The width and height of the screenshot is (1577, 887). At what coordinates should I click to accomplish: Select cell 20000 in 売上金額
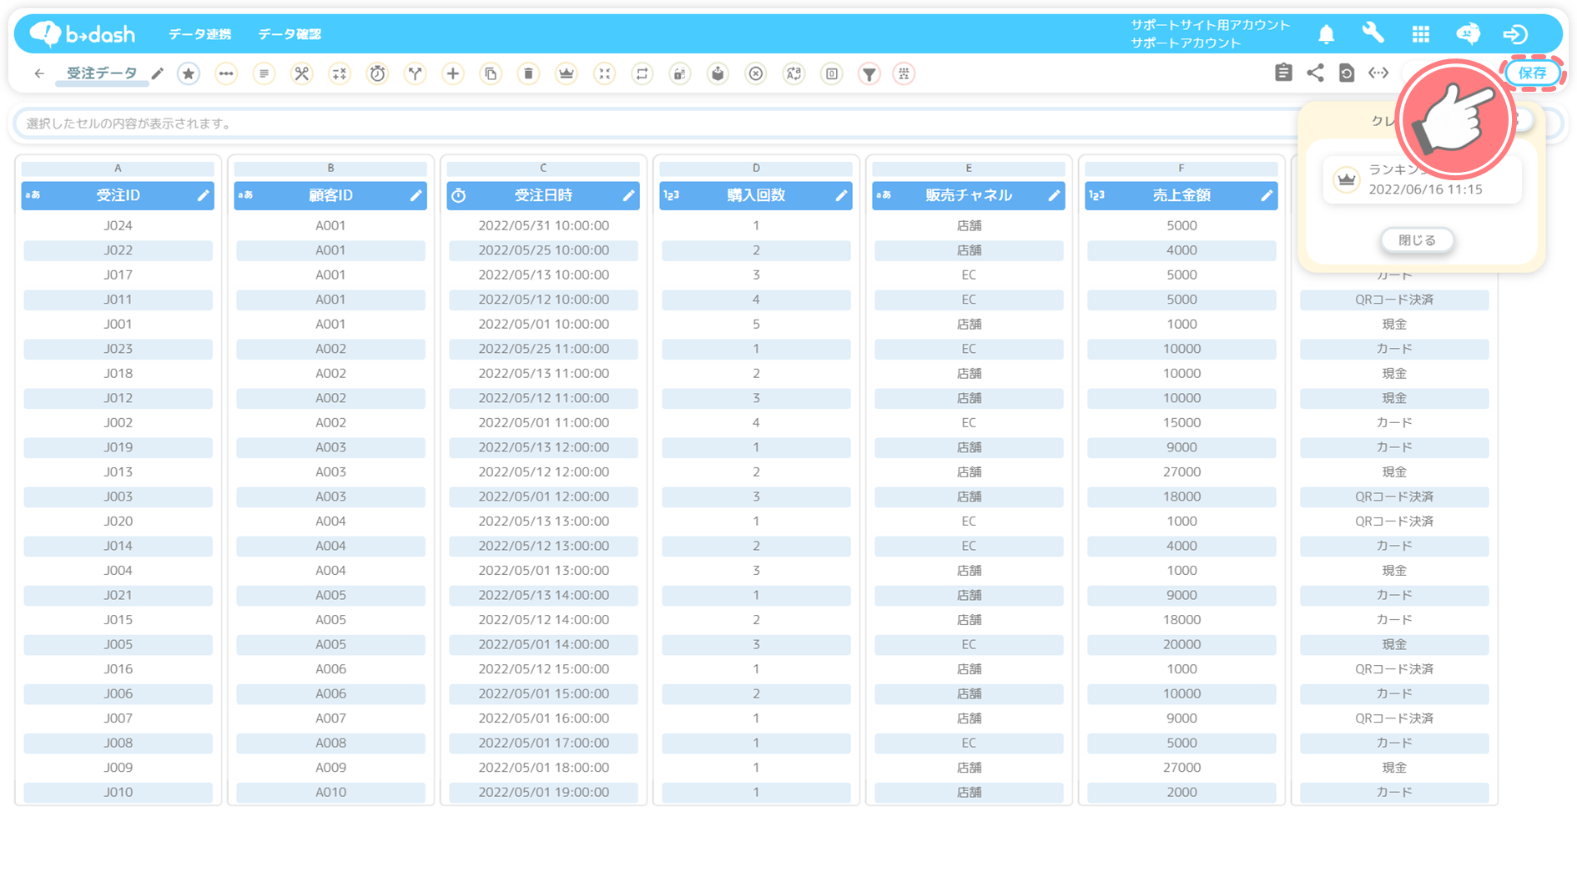point(1181,644)
